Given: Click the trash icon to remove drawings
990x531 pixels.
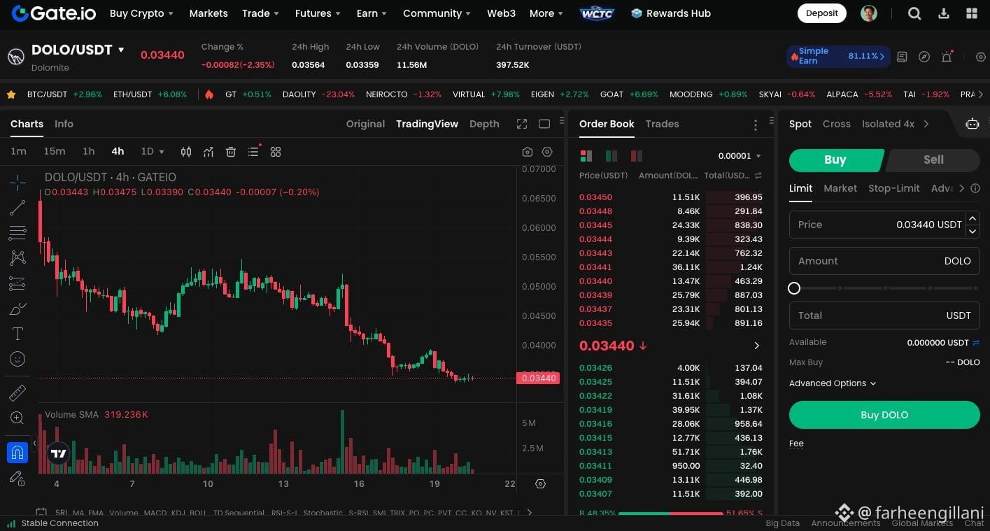Looking at the screenshot, I should point(231,152).
